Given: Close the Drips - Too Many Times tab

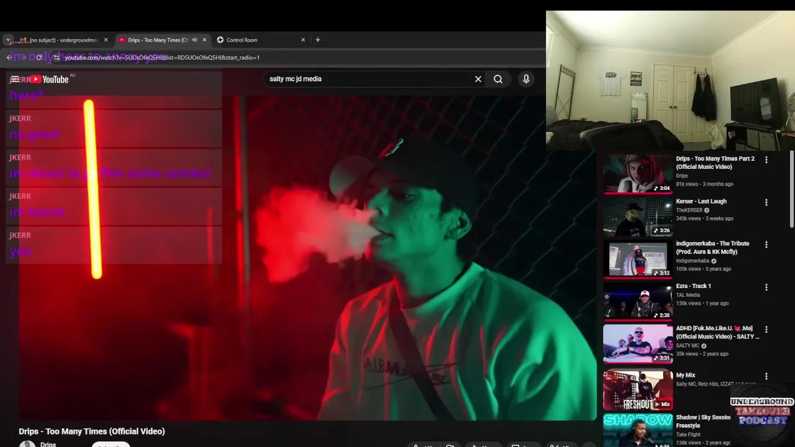Looking at the screenshot, I should [204, 40].
